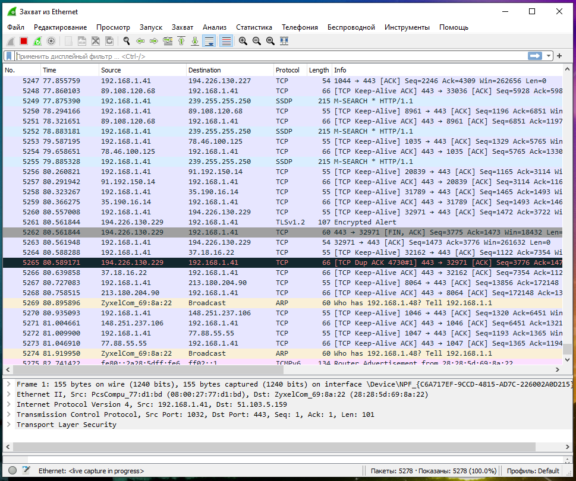Expand the Ethernet II details row
576x481 pixels.
point(8,394)
